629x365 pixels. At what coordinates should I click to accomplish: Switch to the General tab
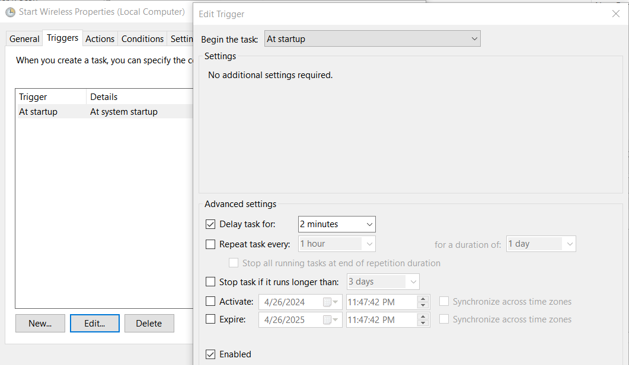tap(24, 39)
